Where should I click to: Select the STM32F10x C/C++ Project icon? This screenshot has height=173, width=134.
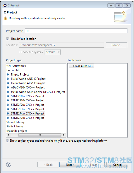pos(8,100)
